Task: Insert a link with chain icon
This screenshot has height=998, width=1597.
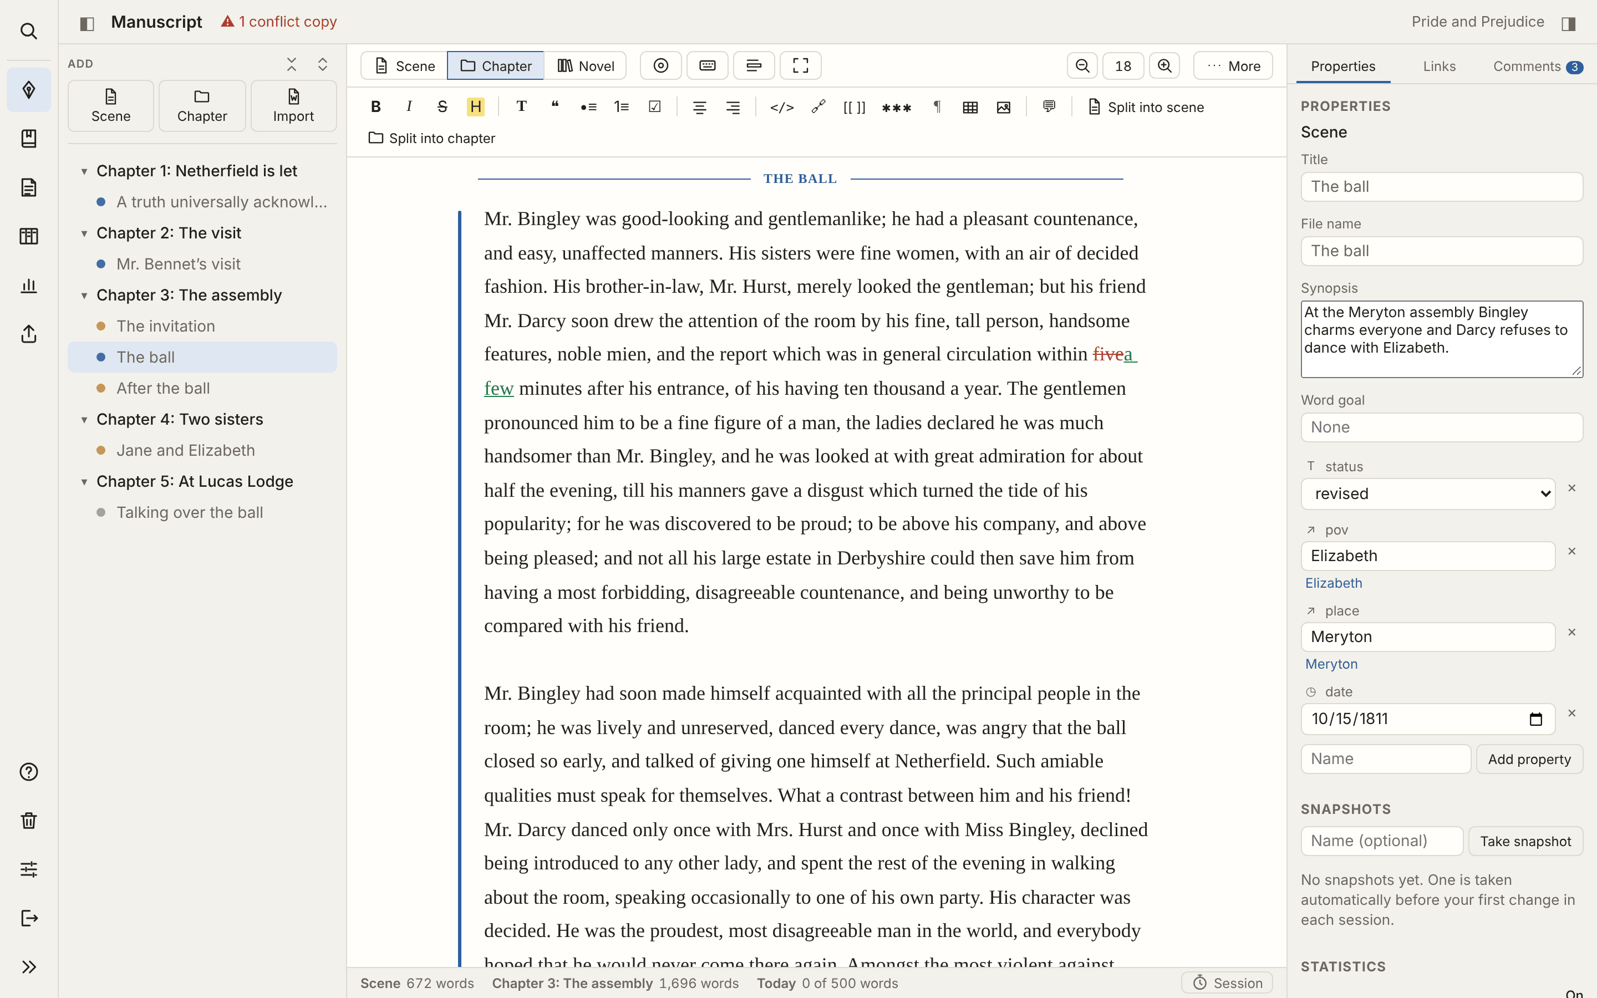Action: tap(818, 107)
